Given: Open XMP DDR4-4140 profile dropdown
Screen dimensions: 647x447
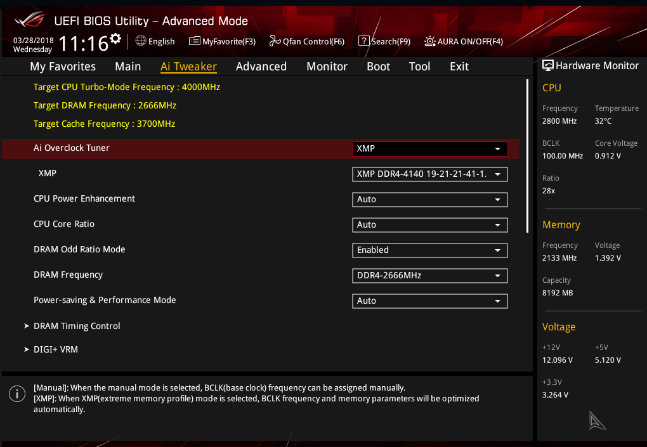Looking at the screenshot, I should 429,174.
